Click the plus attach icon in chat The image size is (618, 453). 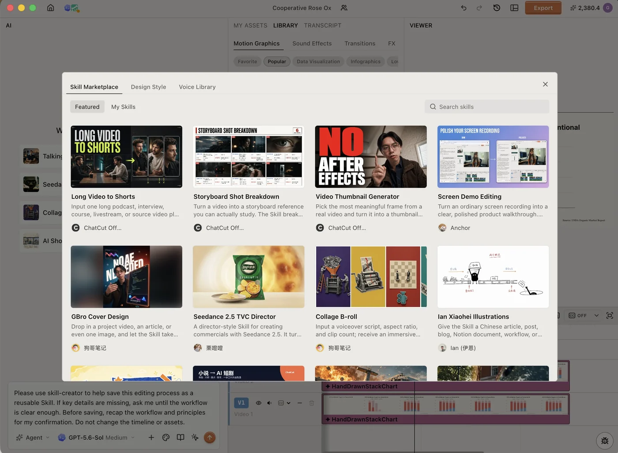(x=151, y=438)
